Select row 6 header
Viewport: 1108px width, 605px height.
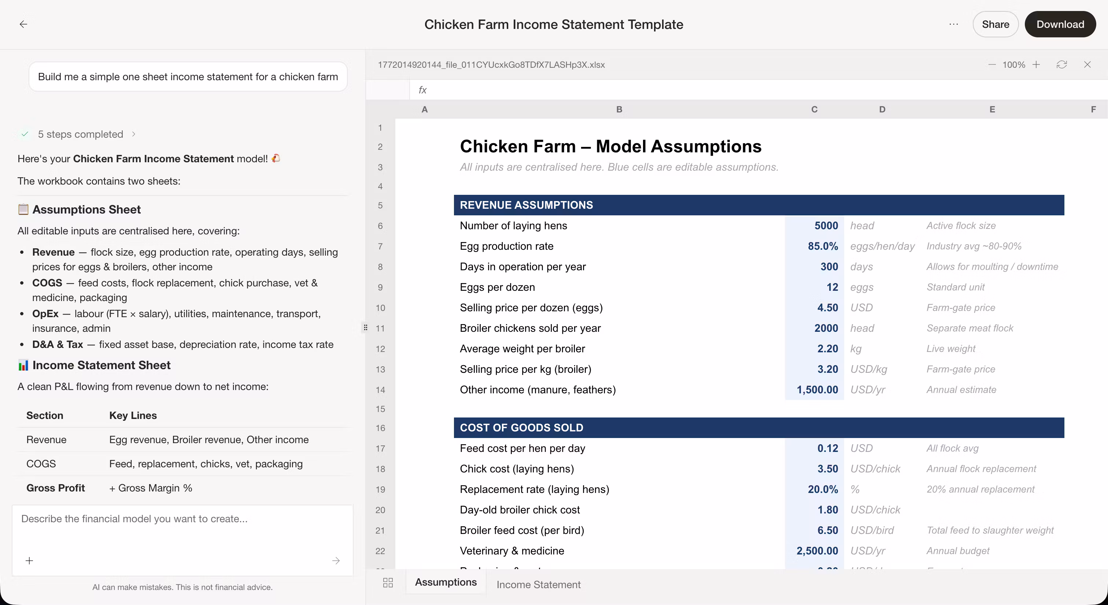pyautogui.click(x=380, y=226)
